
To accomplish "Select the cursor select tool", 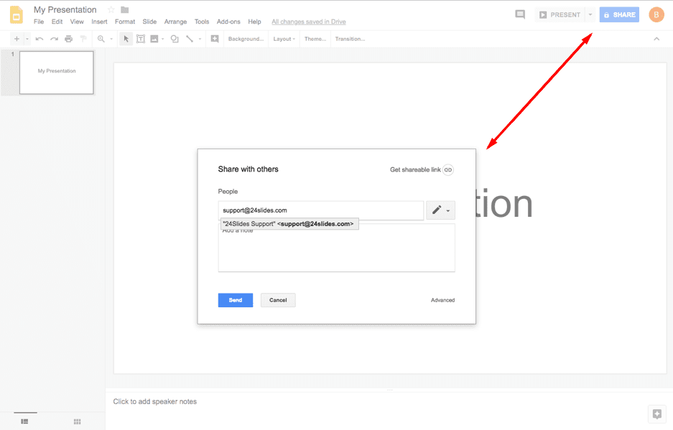I will [x=126, y=39].
